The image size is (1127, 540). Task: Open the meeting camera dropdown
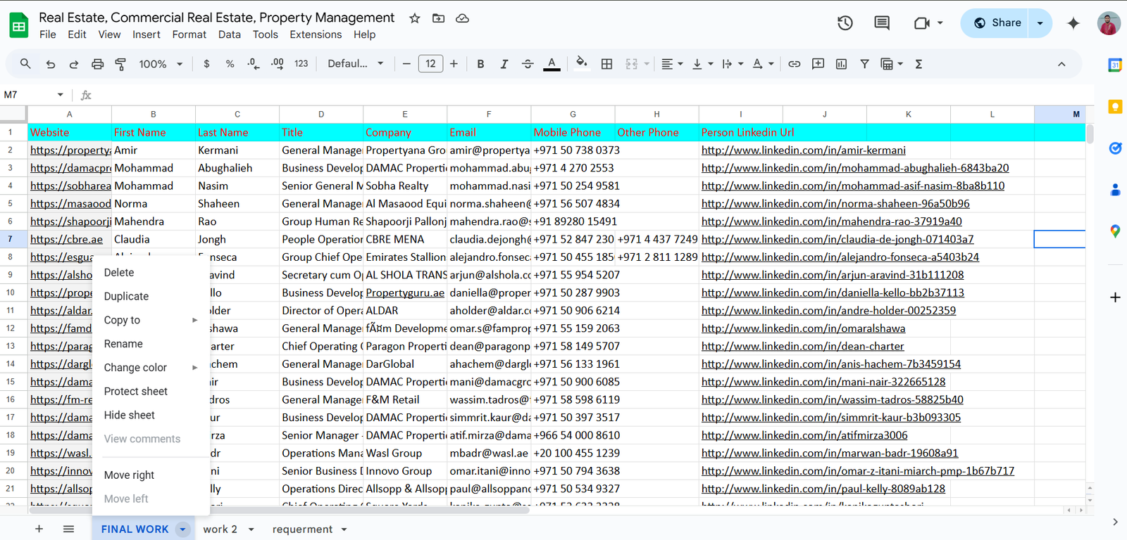[940, 23]
